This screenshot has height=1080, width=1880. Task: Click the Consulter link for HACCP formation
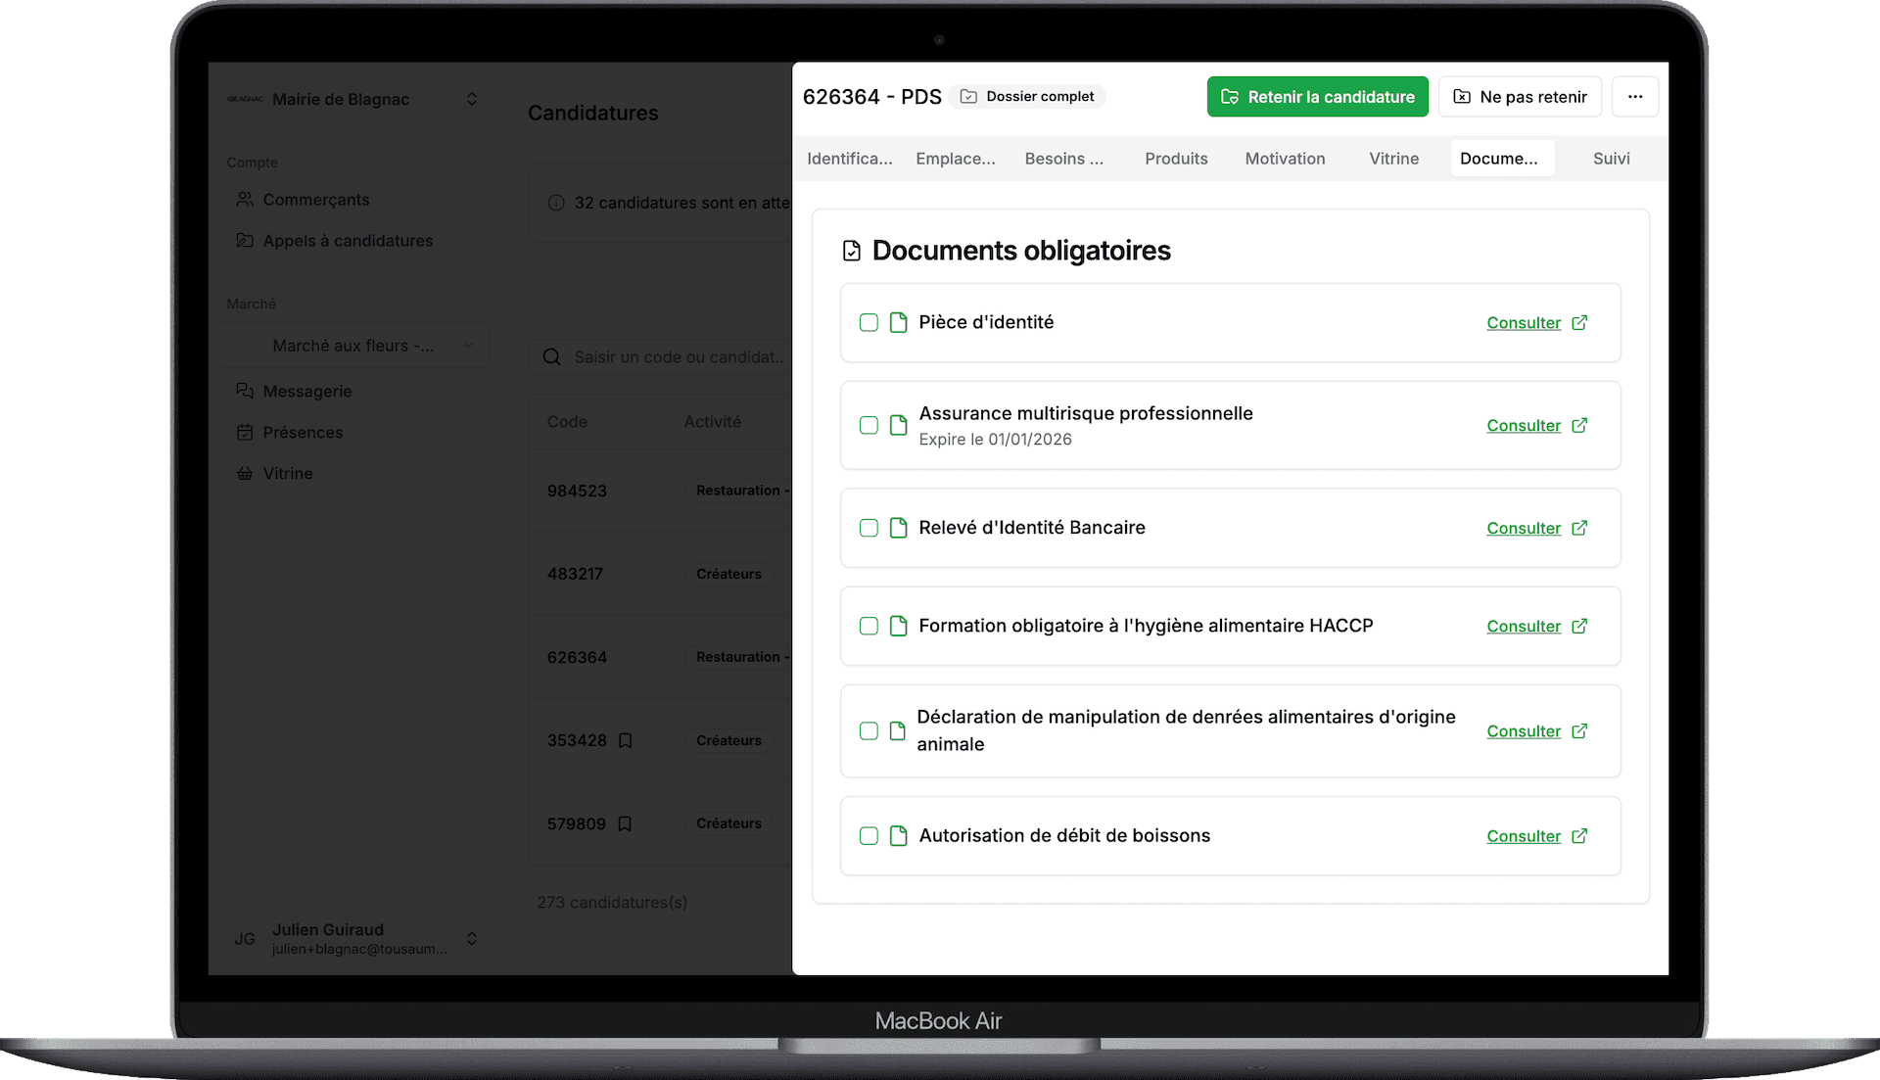click(1524, 627)
